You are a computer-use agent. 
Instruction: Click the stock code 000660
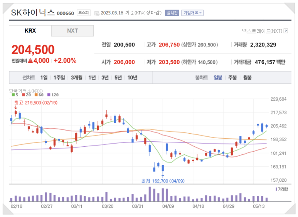(x=66, y=13)
